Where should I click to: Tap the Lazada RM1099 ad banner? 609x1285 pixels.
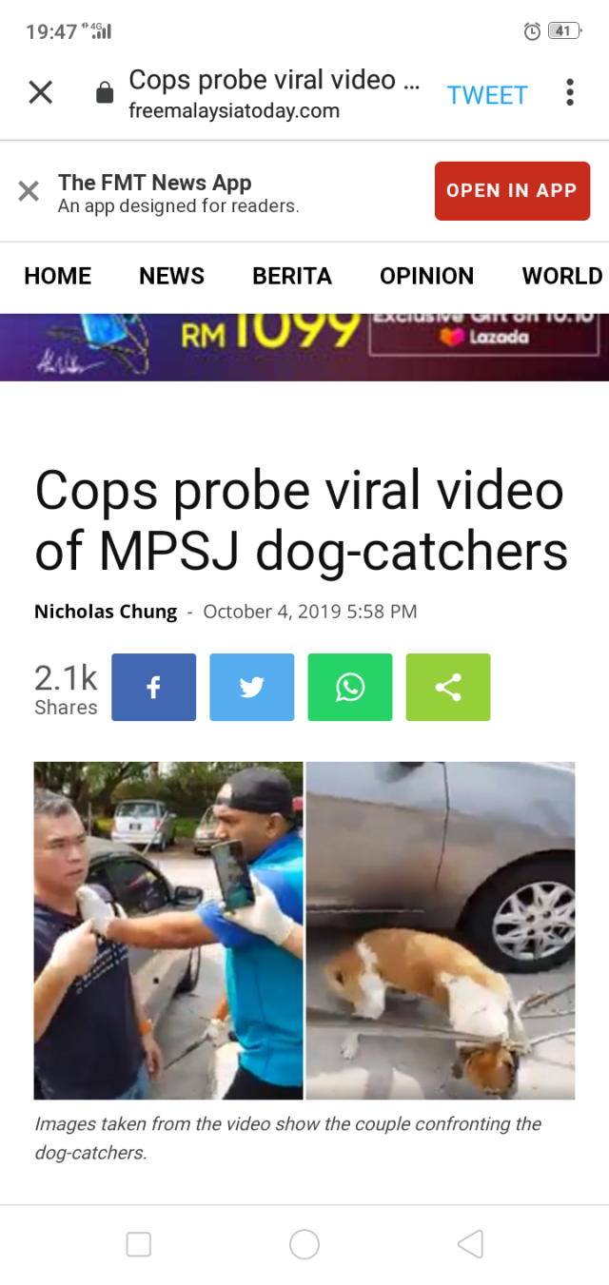pyautogui.click(x=304, y=347)
